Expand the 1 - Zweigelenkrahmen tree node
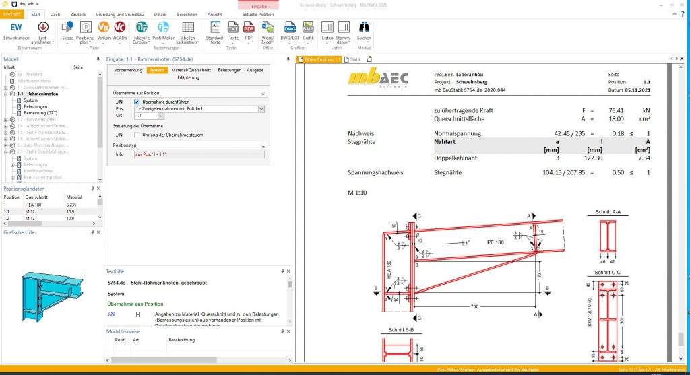 (6, 88)
